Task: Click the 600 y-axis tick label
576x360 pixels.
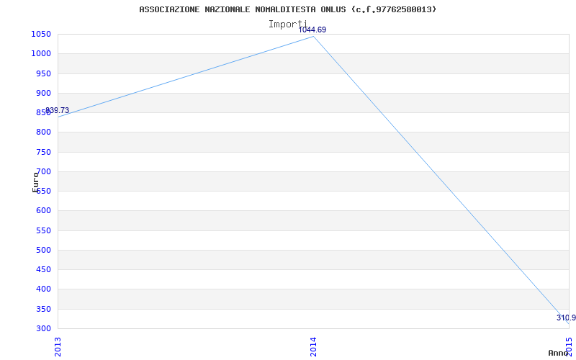Action: tap(43, 211)
